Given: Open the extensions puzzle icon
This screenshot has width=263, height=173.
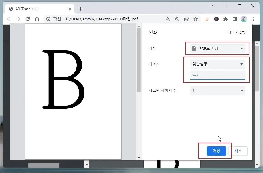Looking at the screenshot, I should (x=226, y=19).
